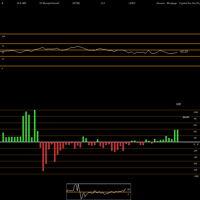Click the MR value 24.34 label
Viewport: 200px width, 200px height.
click(186, 117)
